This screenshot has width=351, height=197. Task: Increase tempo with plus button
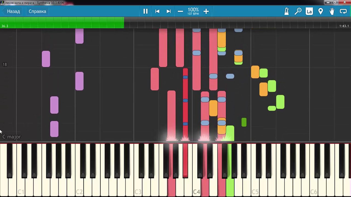(206, 11)
